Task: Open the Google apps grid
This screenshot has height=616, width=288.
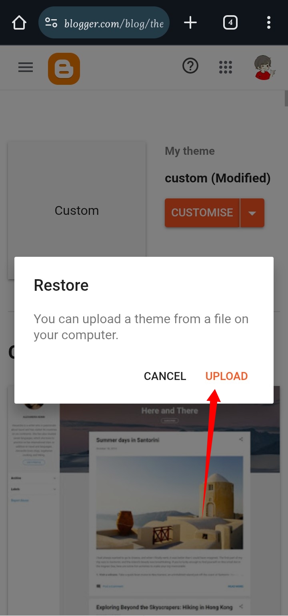Action: click(226, 67)
